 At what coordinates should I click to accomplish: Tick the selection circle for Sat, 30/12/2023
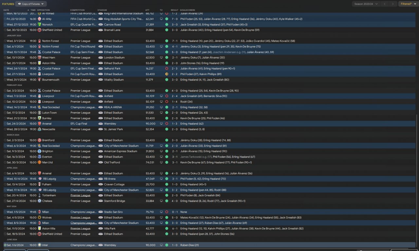click(x=5, y=30)
